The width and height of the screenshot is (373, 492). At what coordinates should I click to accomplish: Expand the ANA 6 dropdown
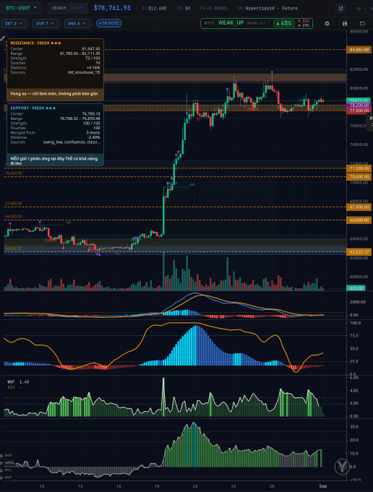(77, 24)
